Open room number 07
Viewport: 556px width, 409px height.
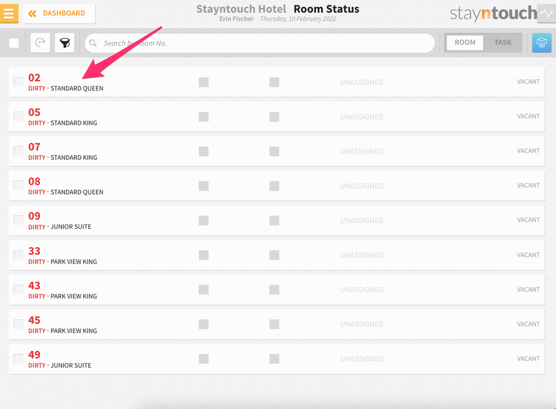point(34,147)
